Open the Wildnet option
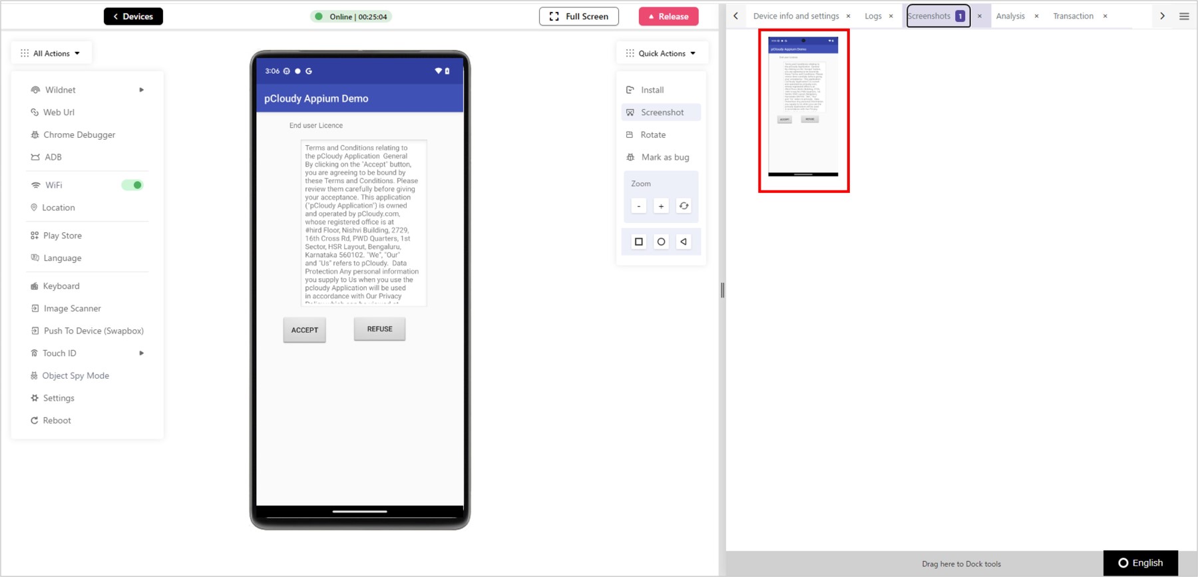Viewport: 1198px width, 577px height. tap(60, 90)
